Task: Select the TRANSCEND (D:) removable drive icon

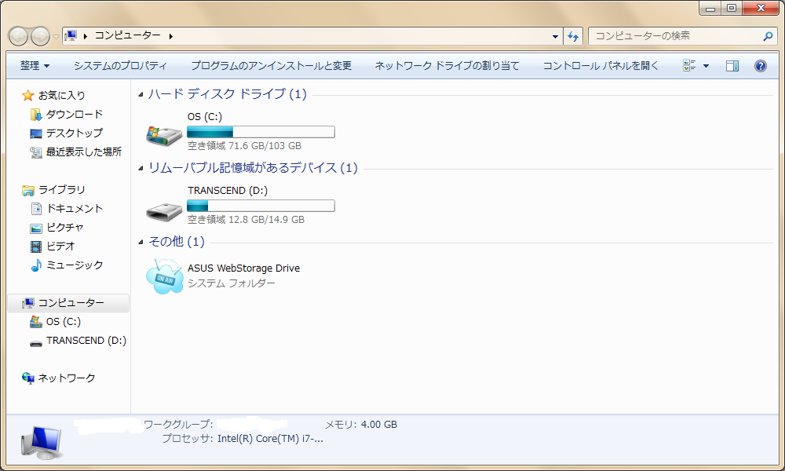Action: tap(164, 211)
